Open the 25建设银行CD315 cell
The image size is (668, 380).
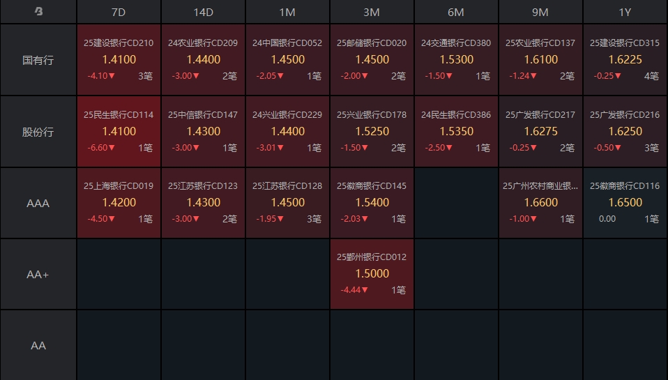(x=625, y=60)
